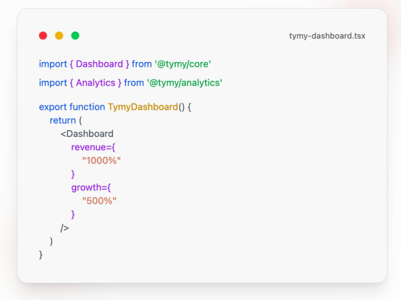The width and height of the screenshot is (401, 300).
Task: Click the final closing curly brace
Action: [x=41, y=255]
